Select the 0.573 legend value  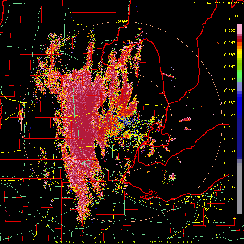230,127
